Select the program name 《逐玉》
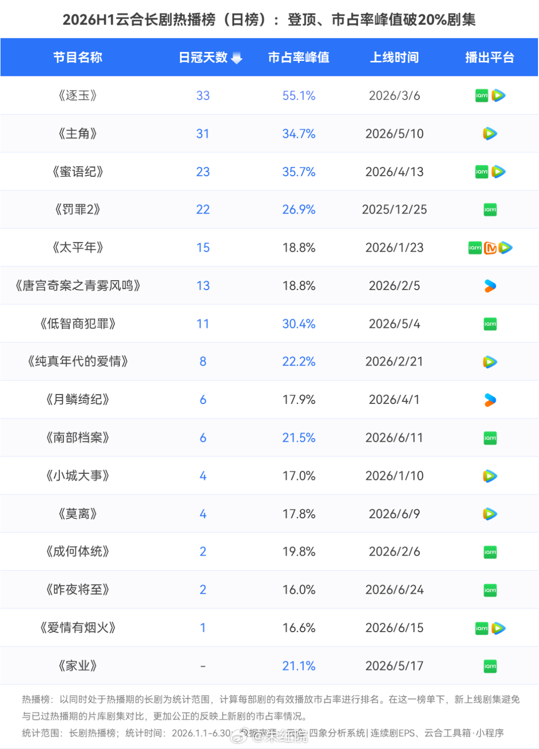 pyautogui.click(x=78, y=95)
